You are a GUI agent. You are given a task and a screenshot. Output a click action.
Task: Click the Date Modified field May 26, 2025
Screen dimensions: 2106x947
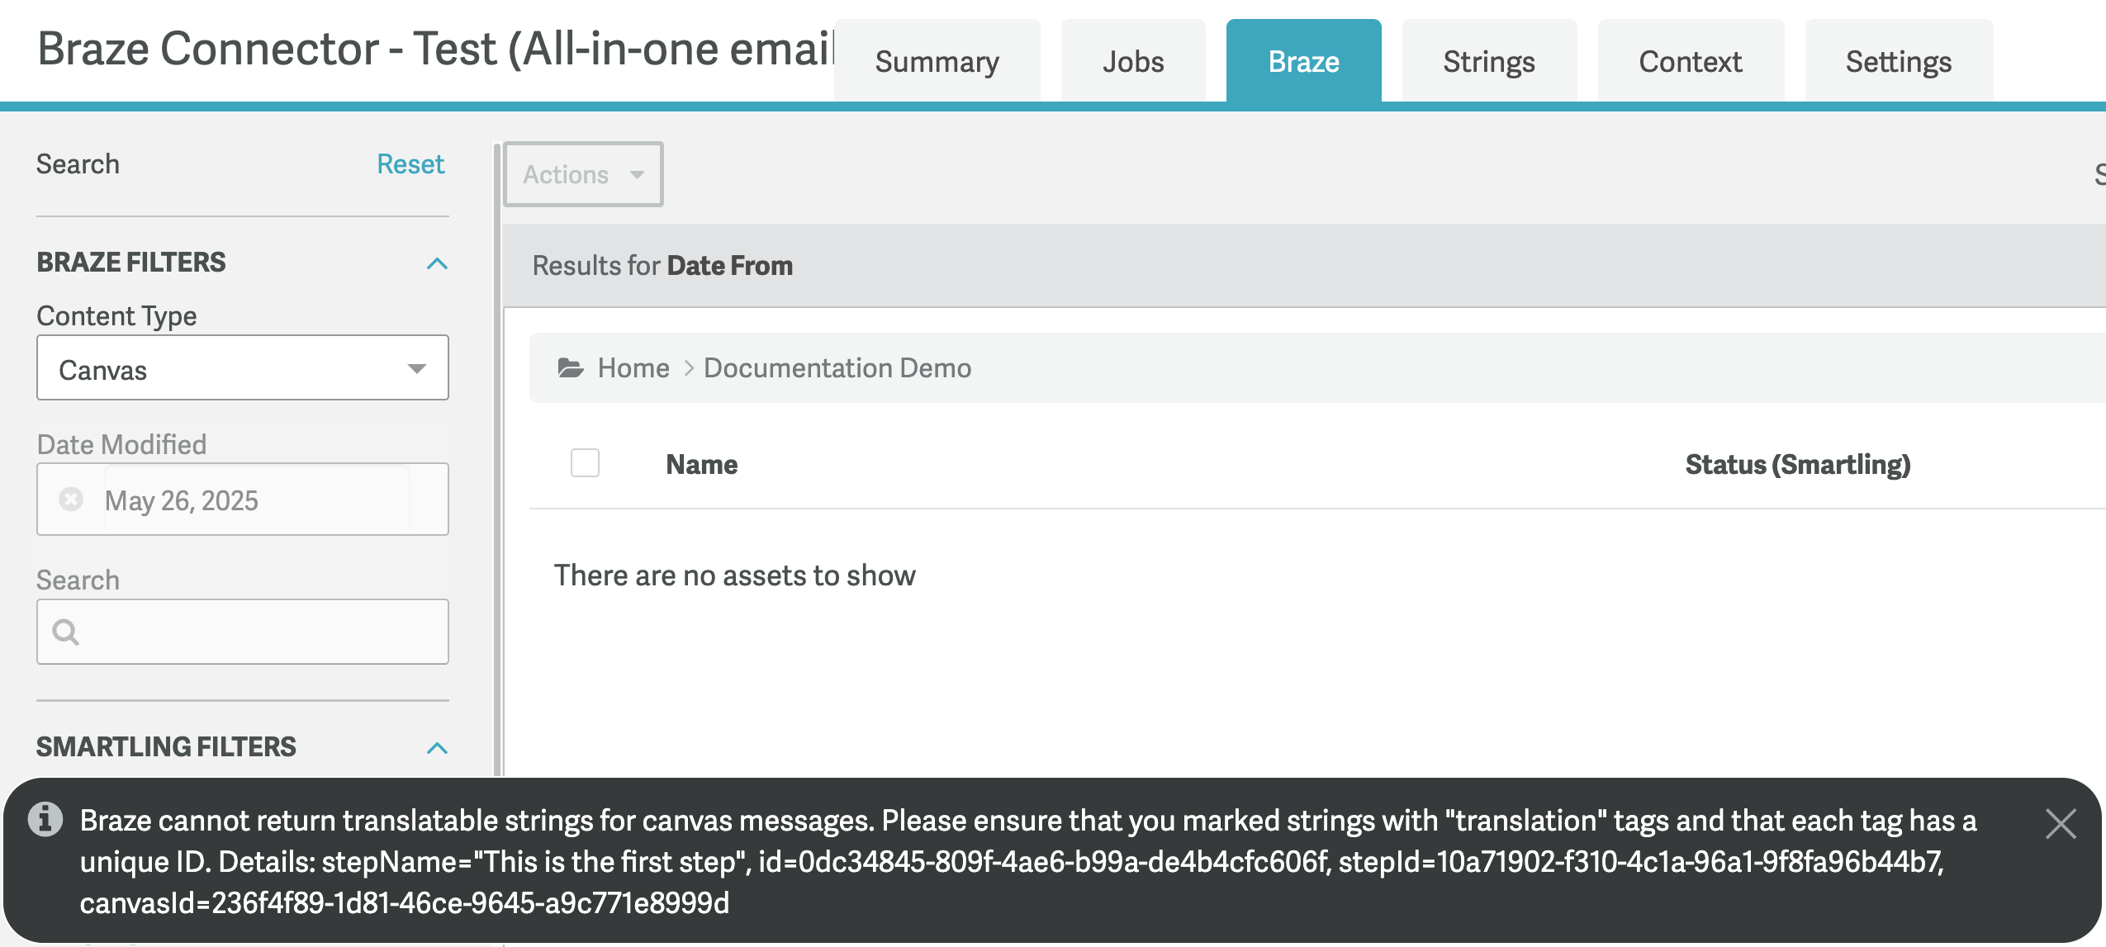[243, 500]
